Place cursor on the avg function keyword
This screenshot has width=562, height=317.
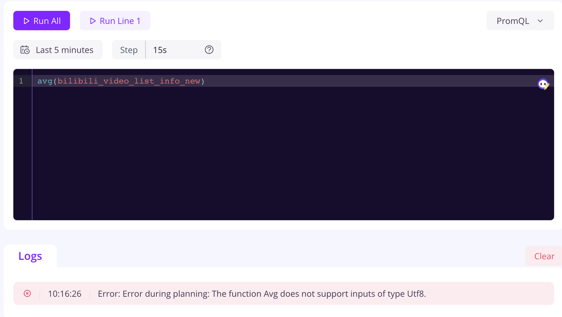(x=45, y=81)
